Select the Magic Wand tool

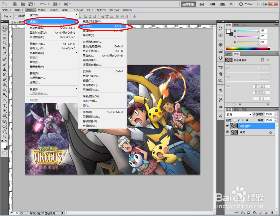pyautogui.click(x=4, y=43)
